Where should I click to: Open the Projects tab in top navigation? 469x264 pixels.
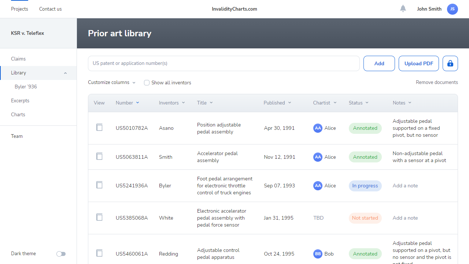19,9
